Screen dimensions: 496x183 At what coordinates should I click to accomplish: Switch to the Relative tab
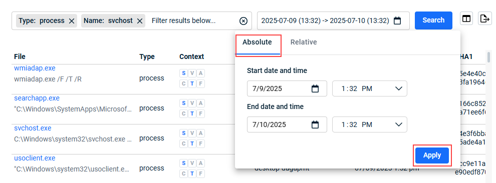[304, 42]
